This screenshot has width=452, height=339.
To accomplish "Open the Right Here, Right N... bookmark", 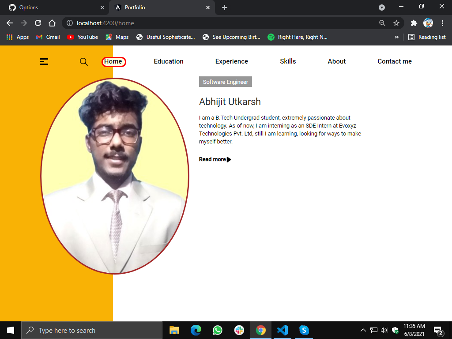I will click(298, 37).
